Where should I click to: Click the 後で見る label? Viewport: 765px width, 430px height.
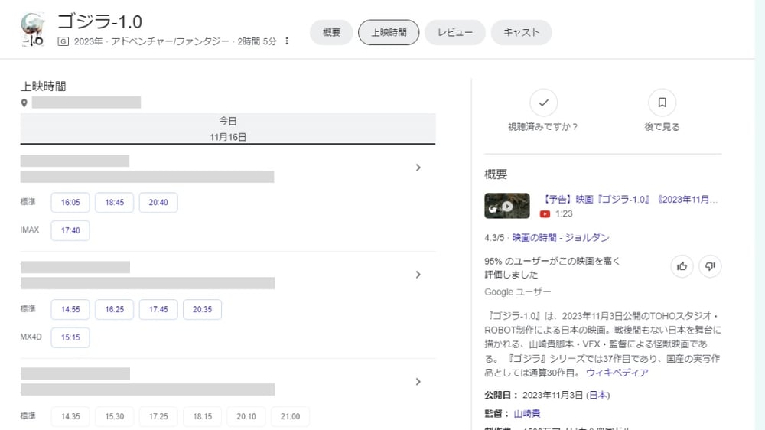point(662,127)
